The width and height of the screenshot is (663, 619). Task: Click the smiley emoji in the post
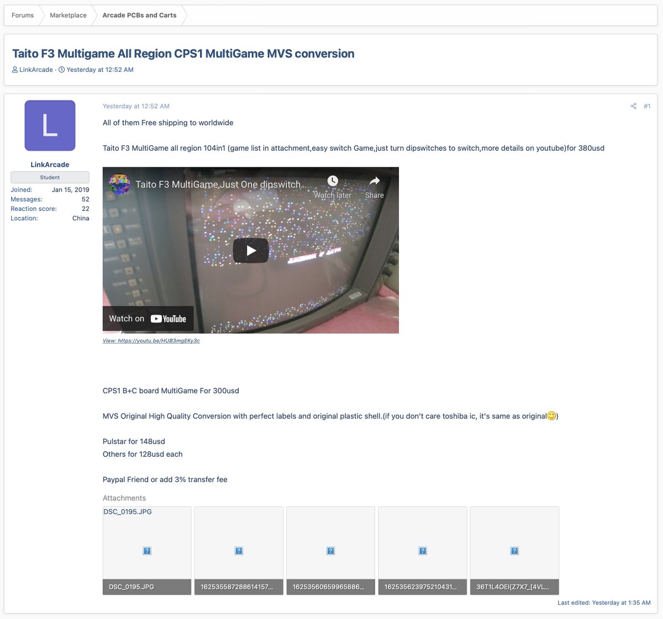[x=551, y=416]
